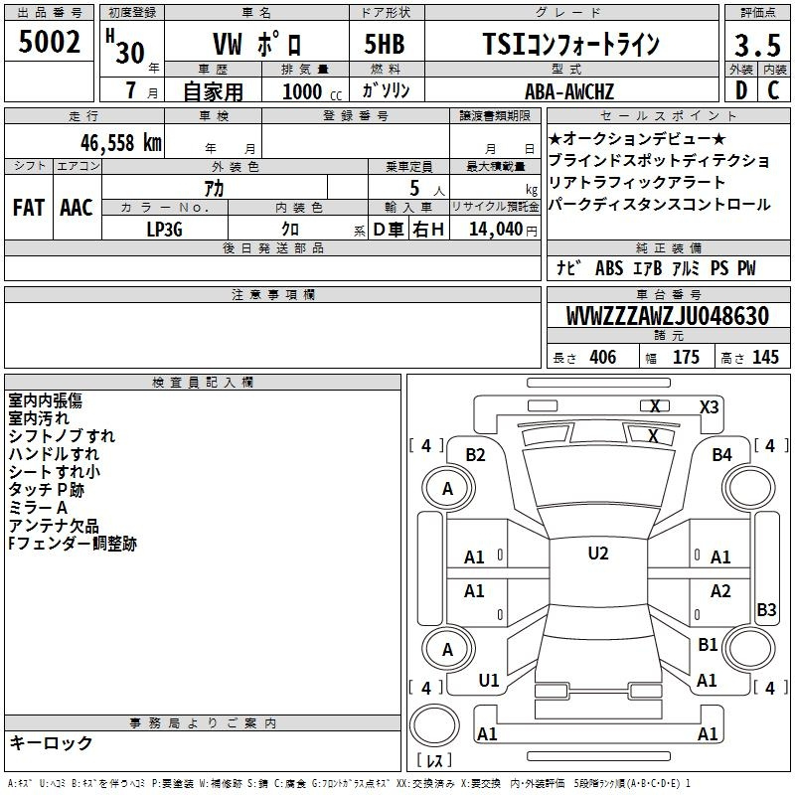Click seating capacity 5 人
The height and width of the screenshot is (795, 795).
427,189
